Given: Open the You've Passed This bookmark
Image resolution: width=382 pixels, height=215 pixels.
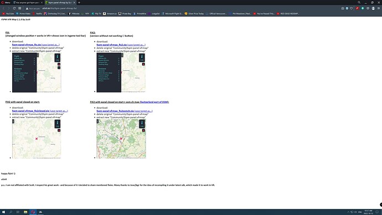Looking at the screenshot, I should pyautogui.click(x=264, y=14).
